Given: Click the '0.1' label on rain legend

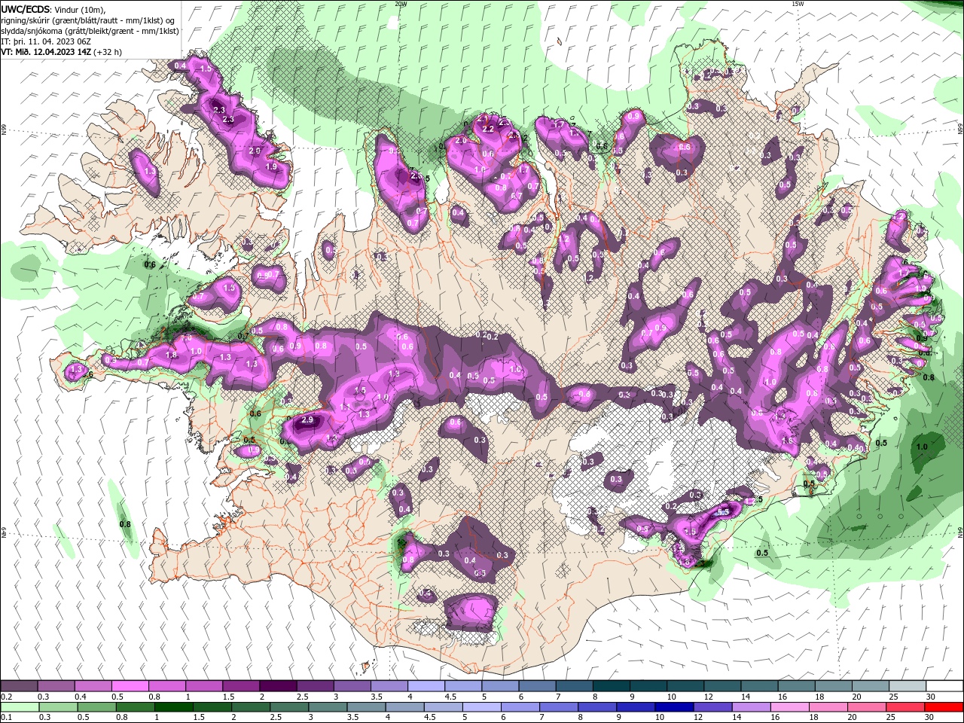Looking at the screenshot, I should click(6, 718).
